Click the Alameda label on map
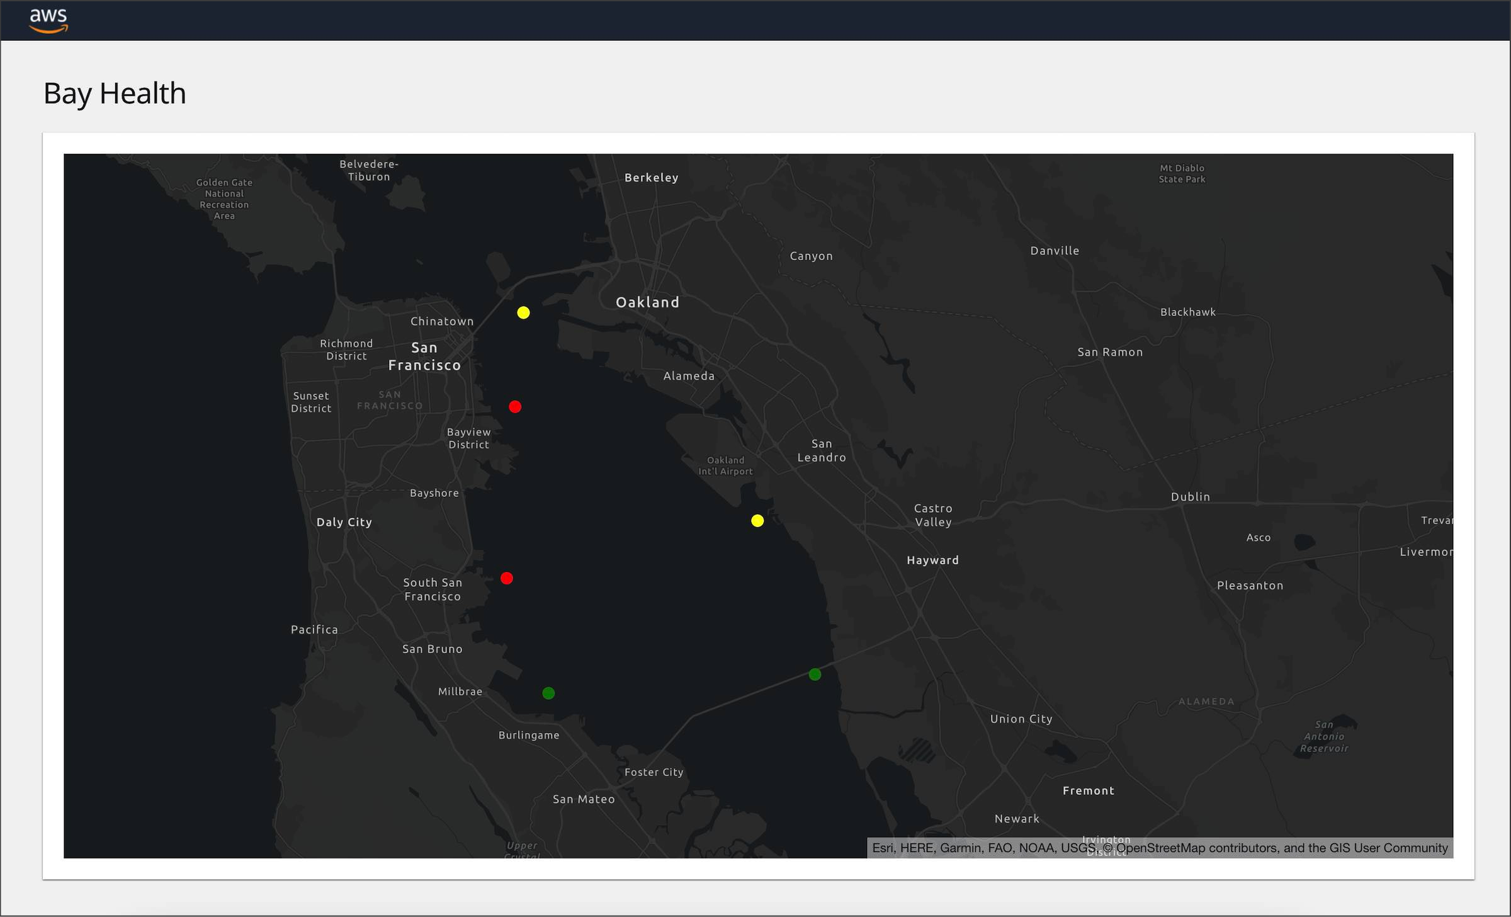The image size is (1511, 917). pyautogui.click(x=689, y=376)
